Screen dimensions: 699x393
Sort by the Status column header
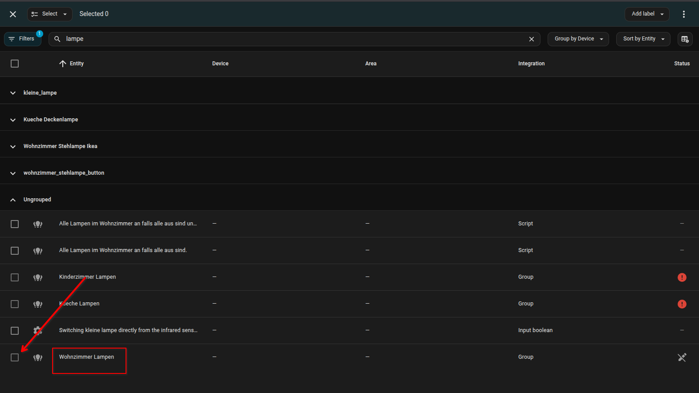click(x=682, y=64)
